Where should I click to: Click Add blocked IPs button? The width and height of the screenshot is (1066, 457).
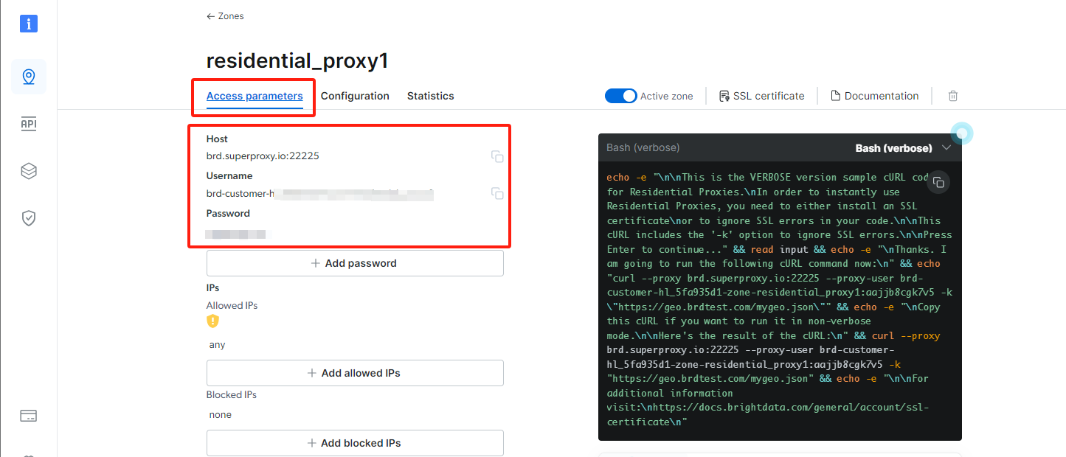click(x=355, y=443)
